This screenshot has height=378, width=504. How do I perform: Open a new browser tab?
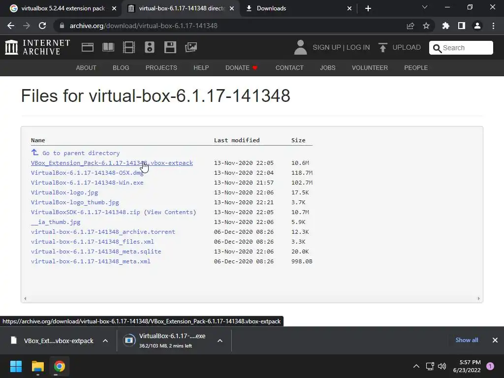[368, 8]
